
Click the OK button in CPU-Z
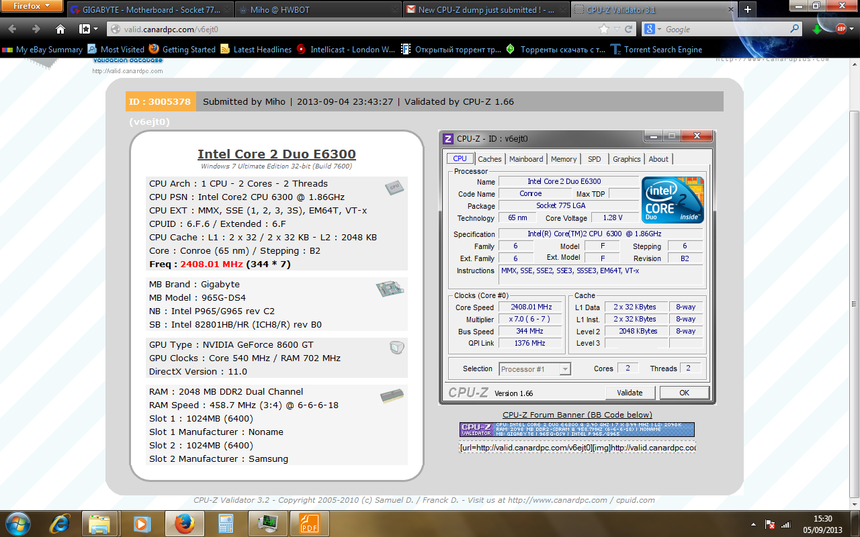[684, 393]
